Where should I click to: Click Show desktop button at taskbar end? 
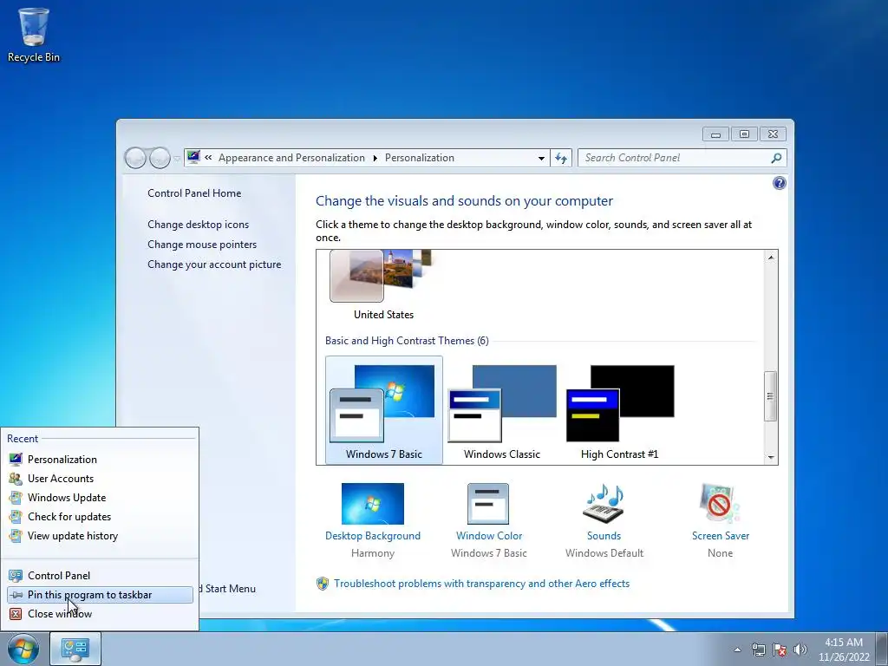pyautogui.click(x=882, y=649)
